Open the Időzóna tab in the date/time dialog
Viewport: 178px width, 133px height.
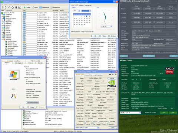[x=81, y=5]
